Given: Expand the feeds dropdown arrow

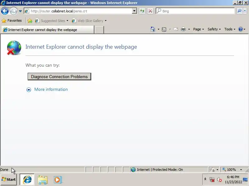Looking at the screenshot, I should (170, 29).
